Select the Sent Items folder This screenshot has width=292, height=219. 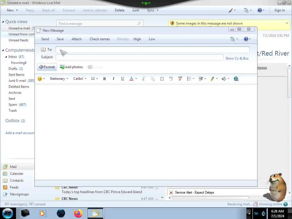coord(16,75)
